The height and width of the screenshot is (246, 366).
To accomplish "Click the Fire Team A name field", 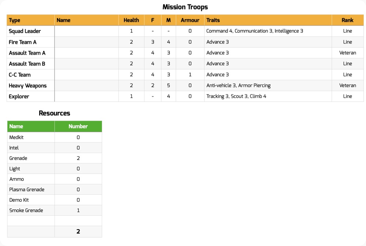I will (x=87, y=42).
